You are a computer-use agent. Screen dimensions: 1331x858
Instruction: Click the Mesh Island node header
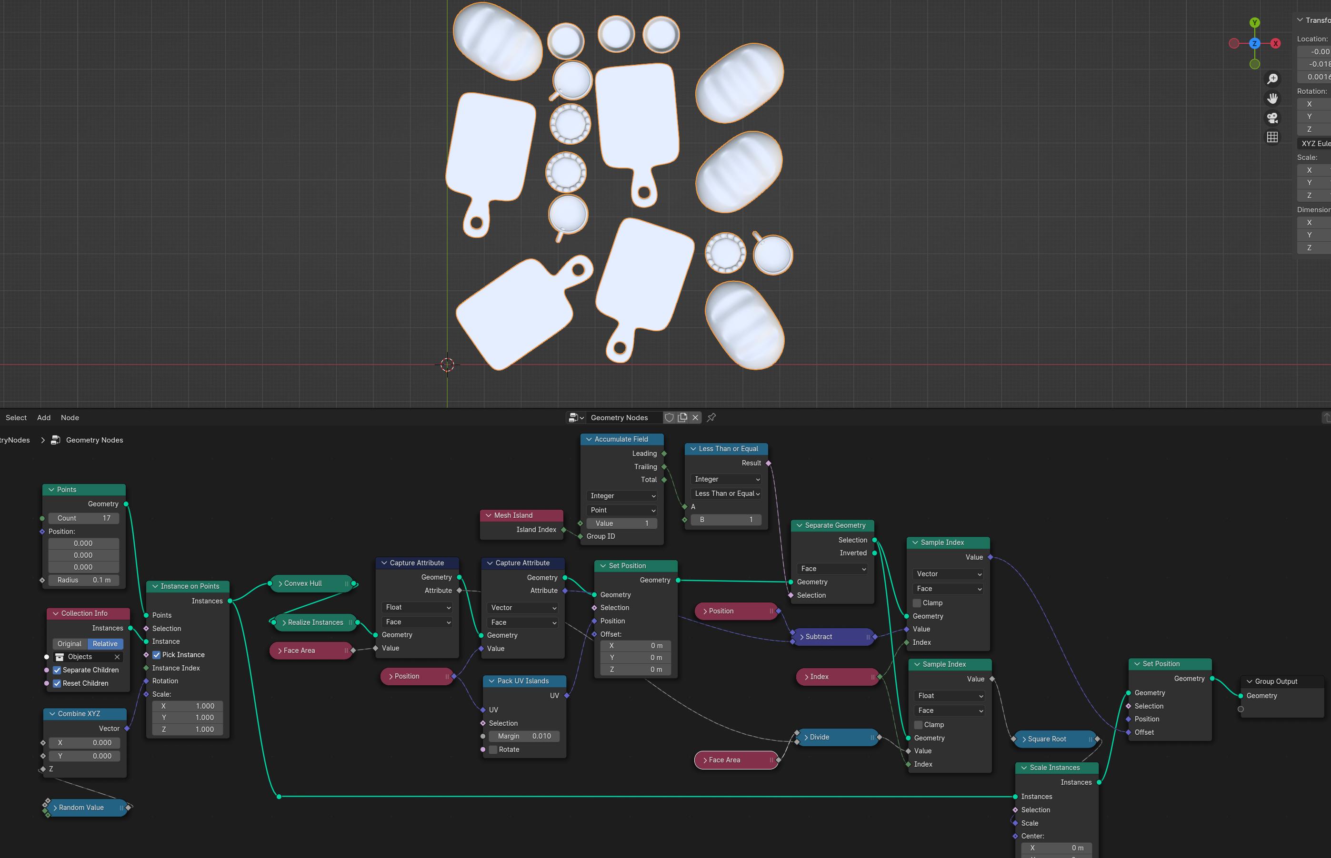522,515
